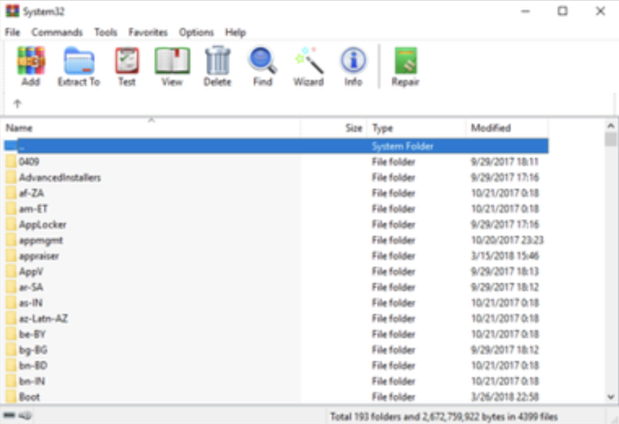The width and height of the screenshot is (619, 424).
Task: Select the bn-IN folder name
Action: (32, 381)
